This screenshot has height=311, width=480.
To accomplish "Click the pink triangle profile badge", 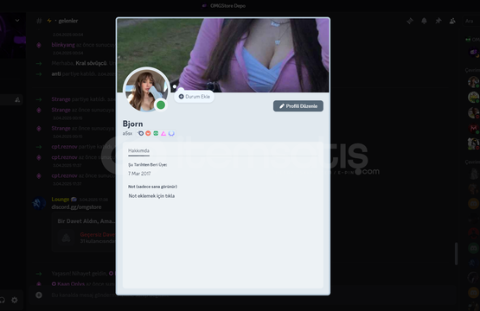I will [163, 133].
